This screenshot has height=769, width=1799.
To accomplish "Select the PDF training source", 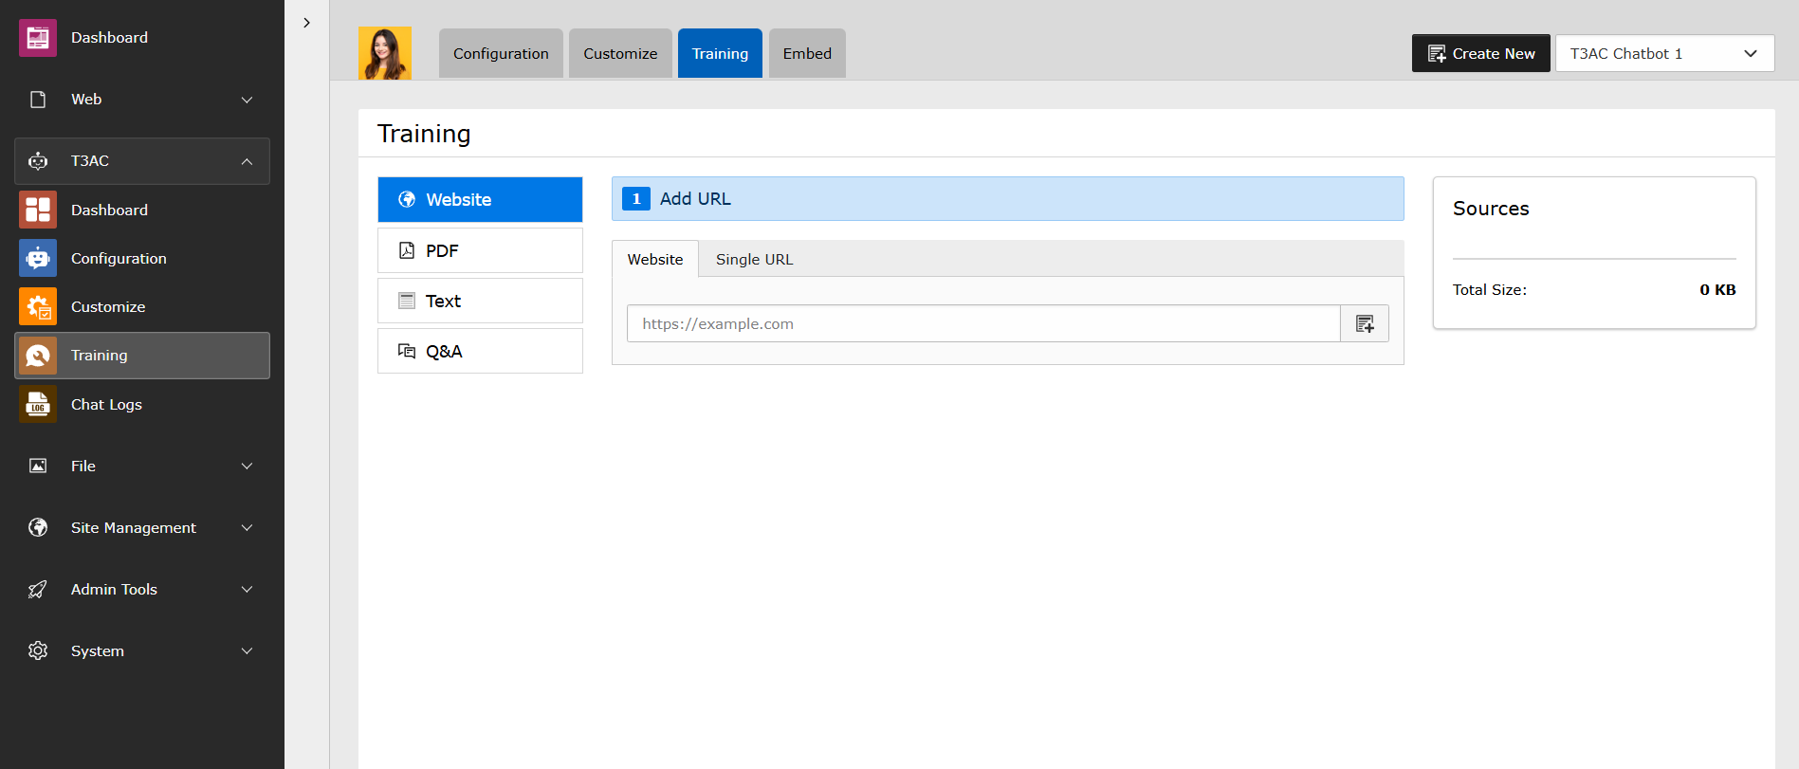I will [480, 250].
